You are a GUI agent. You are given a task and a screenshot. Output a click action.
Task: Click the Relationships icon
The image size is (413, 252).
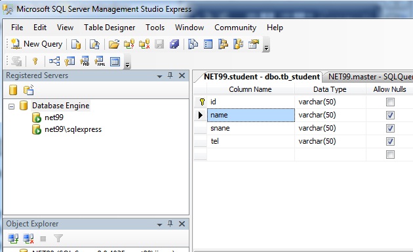pos(54,62)
